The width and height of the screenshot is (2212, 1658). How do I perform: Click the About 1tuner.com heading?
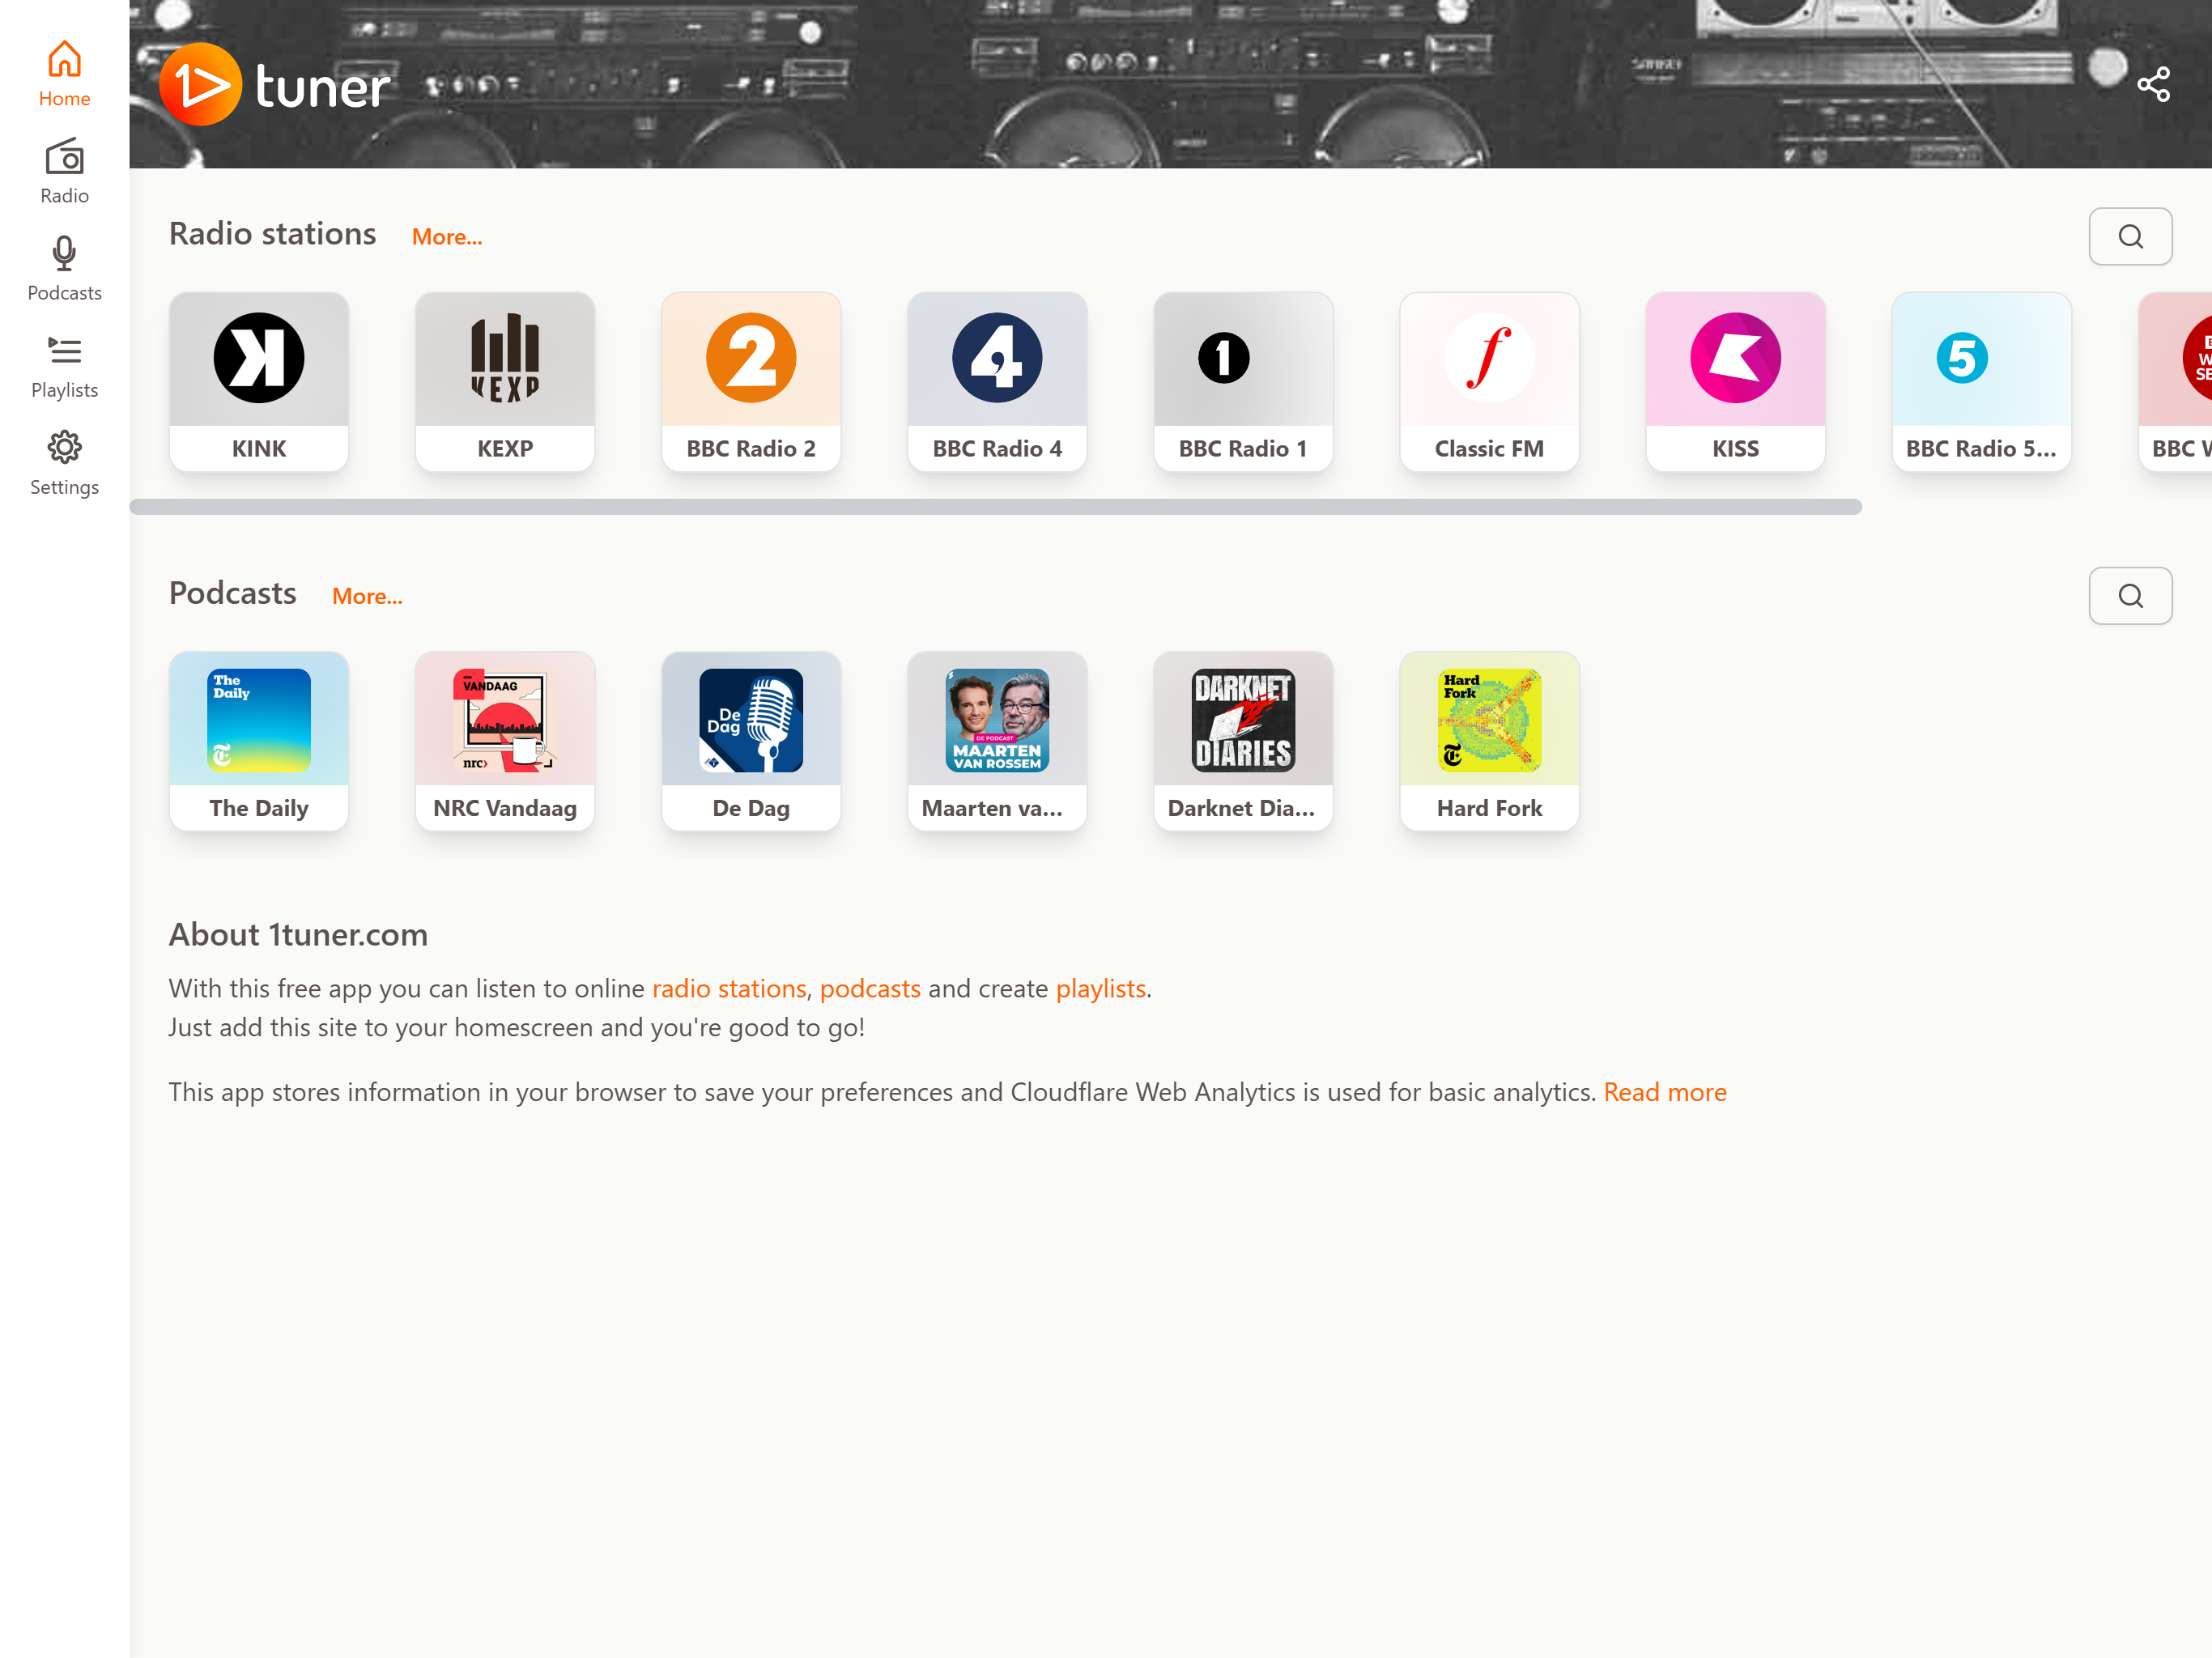(x=298, y=934)
